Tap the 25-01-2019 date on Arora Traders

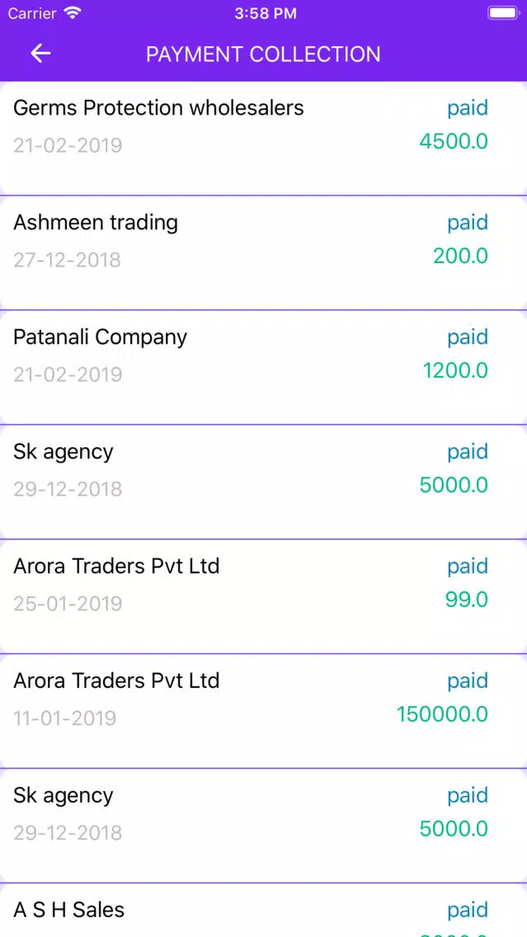point(68,603)
